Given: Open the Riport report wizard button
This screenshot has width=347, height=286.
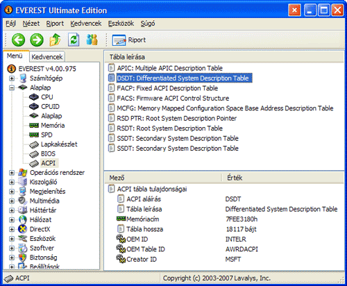Looking at the screenshot, I should pos(129,40).
